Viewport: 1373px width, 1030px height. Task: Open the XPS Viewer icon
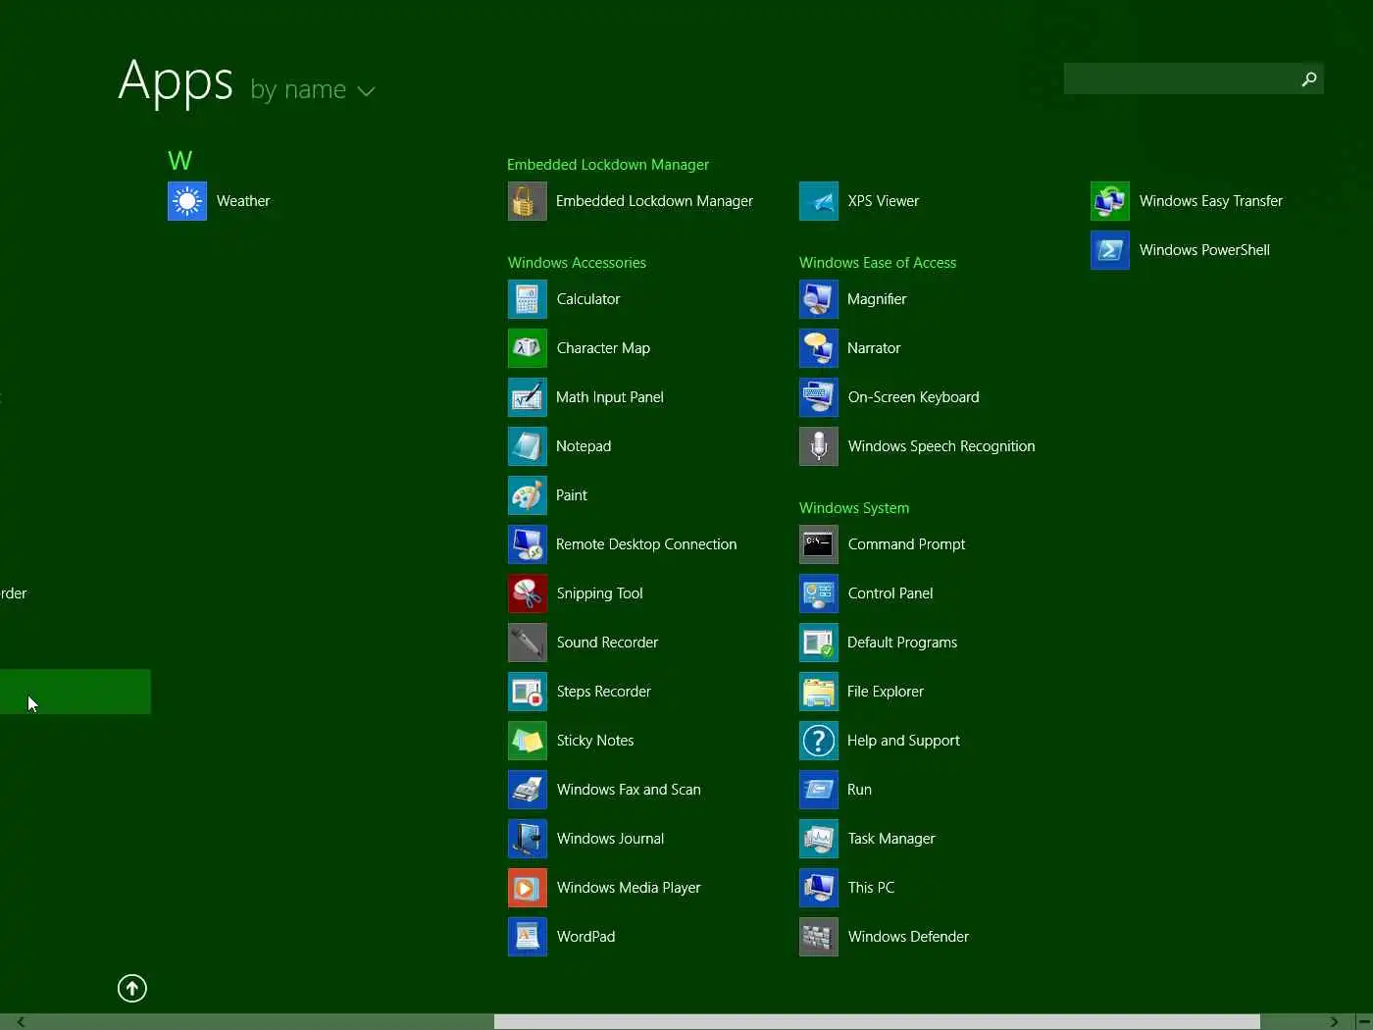(x=819, y=201)
